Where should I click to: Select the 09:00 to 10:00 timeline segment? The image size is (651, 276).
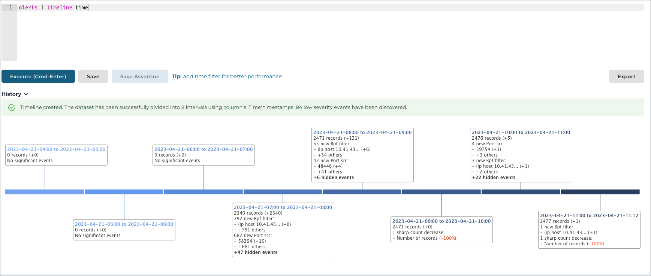pyautogui.click(x=441, y=192)
